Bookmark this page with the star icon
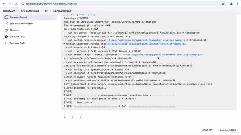The height and width of the screenshot is (135, 241). click(x=223, y=4)
